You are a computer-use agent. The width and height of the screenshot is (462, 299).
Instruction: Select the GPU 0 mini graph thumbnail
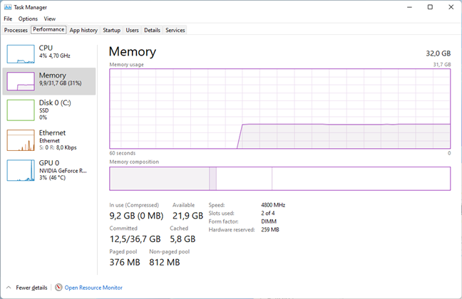pos(21,170)
